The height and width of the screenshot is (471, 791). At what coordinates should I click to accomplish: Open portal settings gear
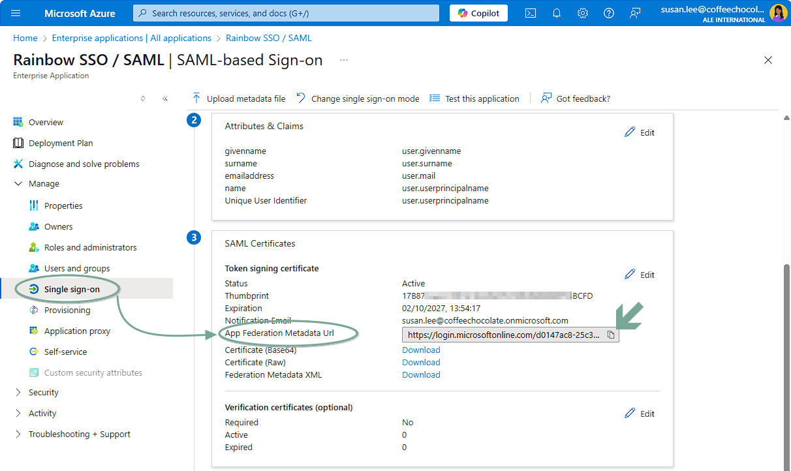coord(583,13)
